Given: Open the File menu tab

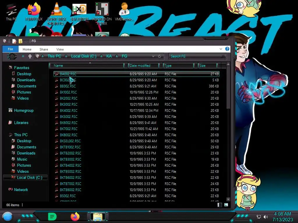Looking at the screenshot, I should 10,49.
